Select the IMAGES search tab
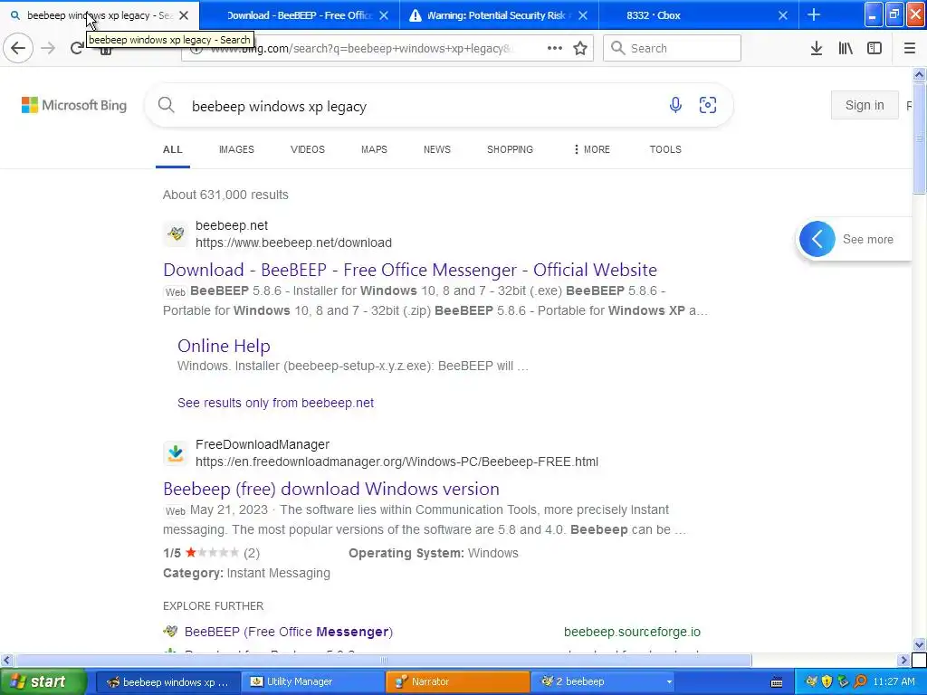This screenshot has height=695, width=927. pyautogui.click(x=236, y=149)
